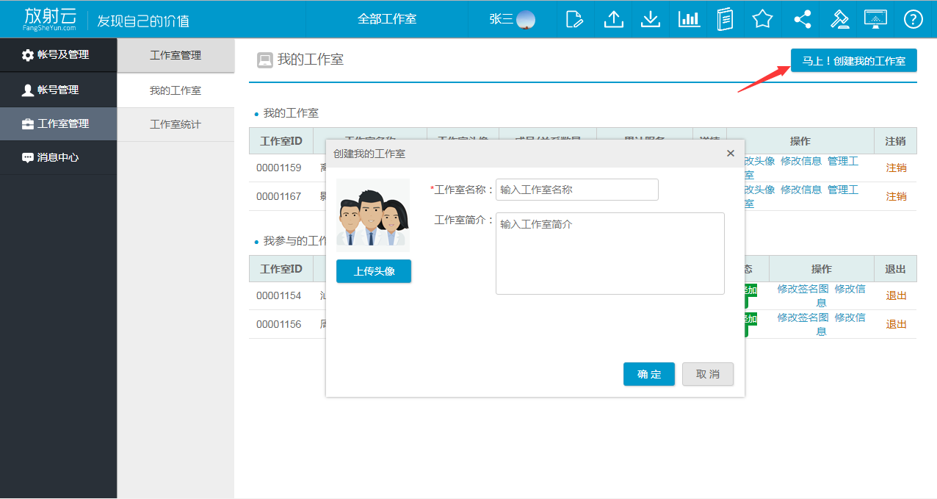The image size is (937, 499).
Task: Click the download icon in top toolbar
Action: tap(651, 19)
